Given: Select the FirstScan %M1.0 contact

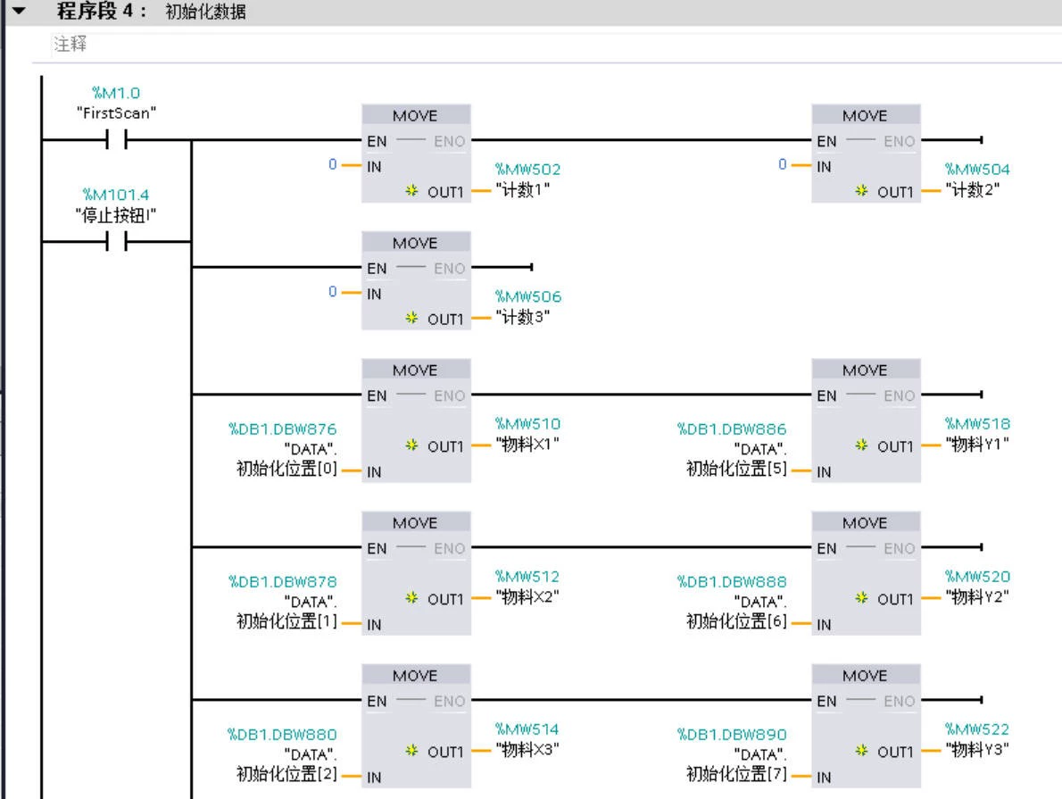Looking at the screenshot, I should 117,140.
